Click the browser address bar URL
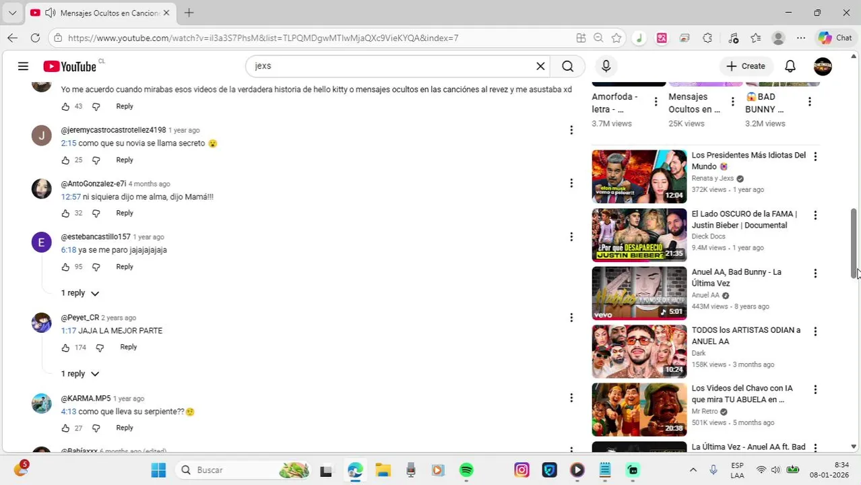This screenshot has height=485, width=861. [x=263, y=38]
